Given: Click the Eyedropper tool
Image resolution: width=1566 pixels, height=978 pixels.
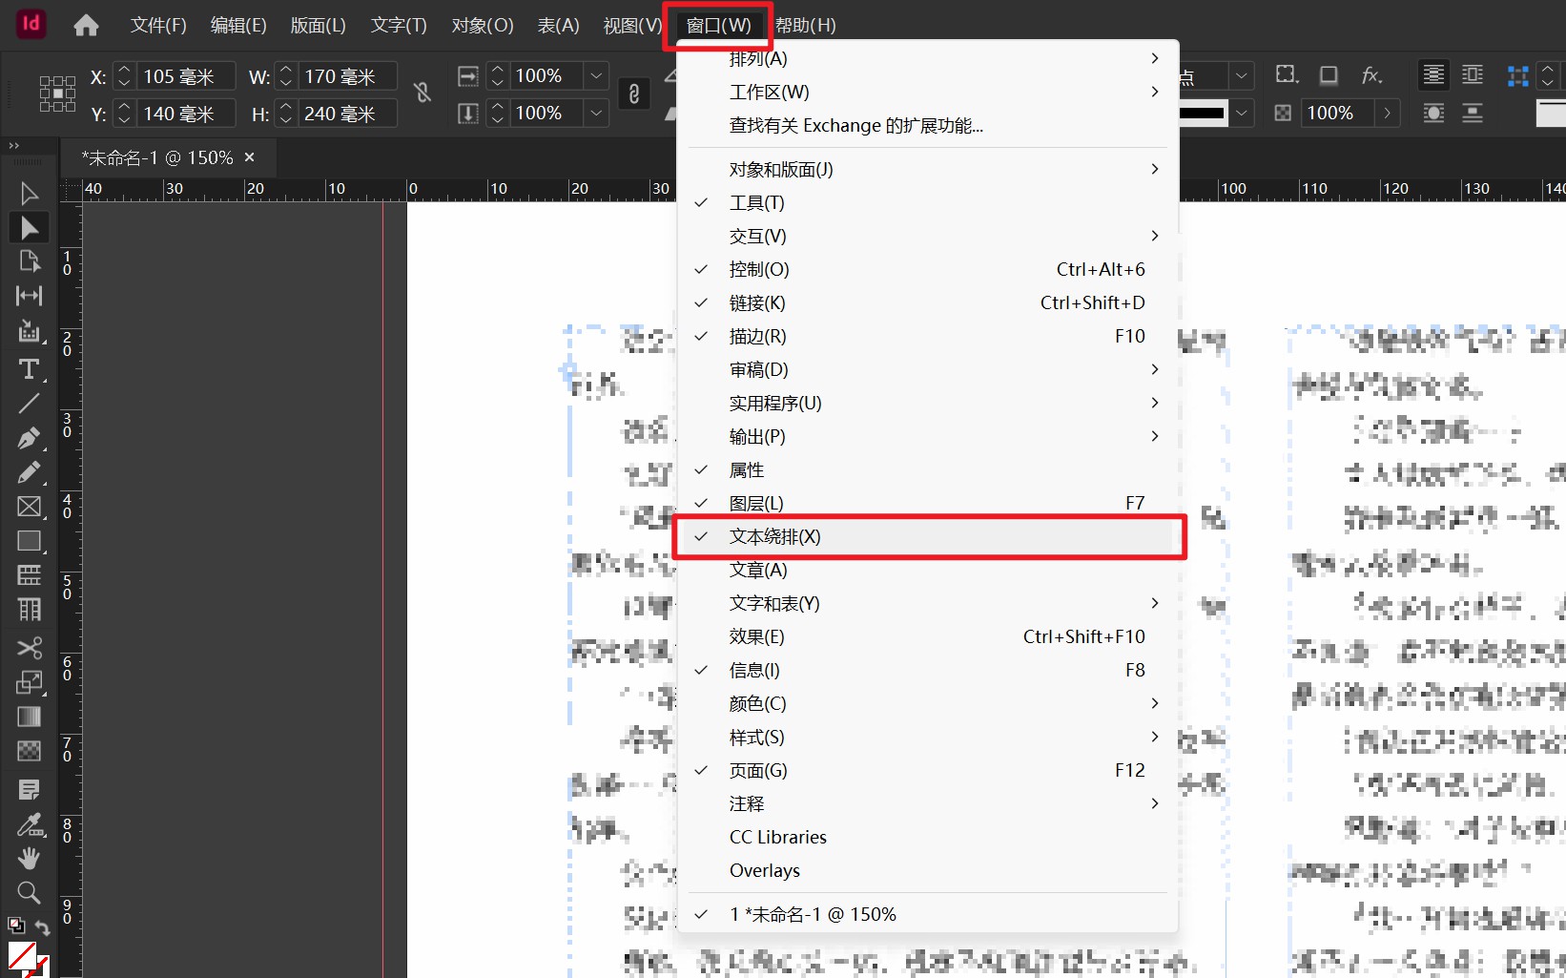Looking at the screenshot, I should tap(29, 824).
